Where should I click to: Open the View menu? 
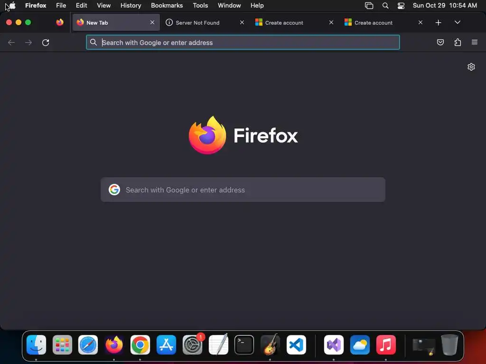coord(103,5)
